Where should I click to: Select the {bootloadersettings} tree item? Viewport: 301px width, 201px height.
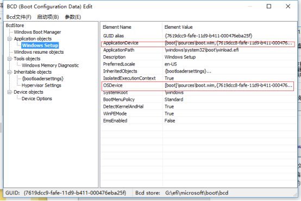click(x=42, y=79)
